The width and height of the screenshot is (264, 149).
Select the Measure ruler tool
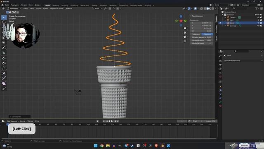(x=4, y=53)
